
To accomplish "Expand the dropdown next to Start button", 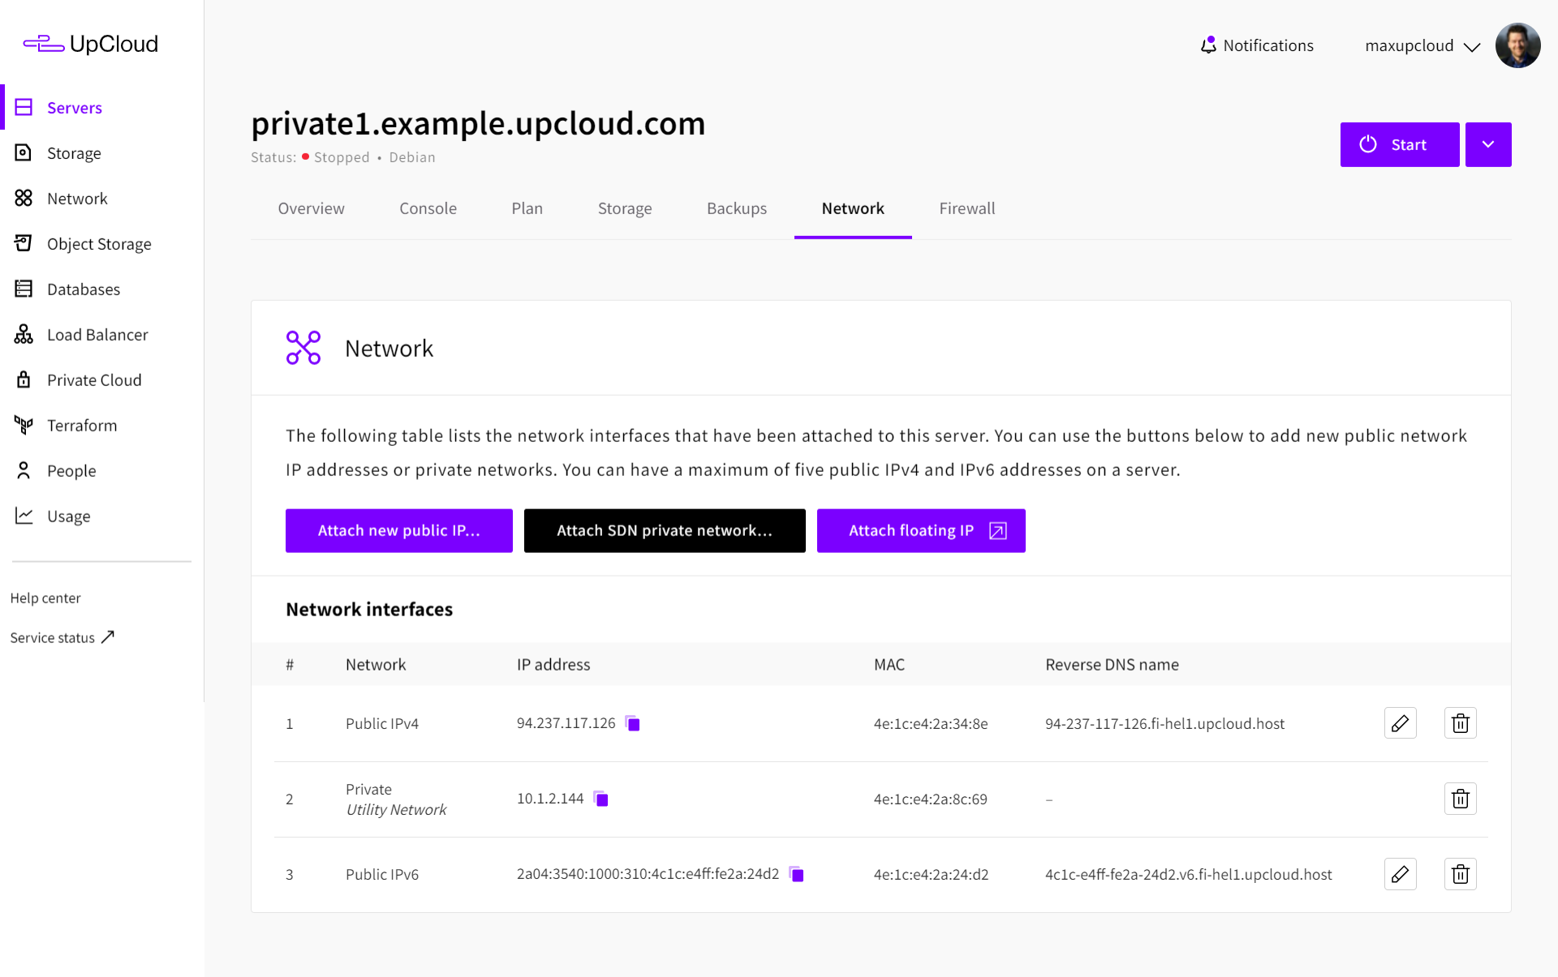I will pyautogui.click(x=1488, y=144).
